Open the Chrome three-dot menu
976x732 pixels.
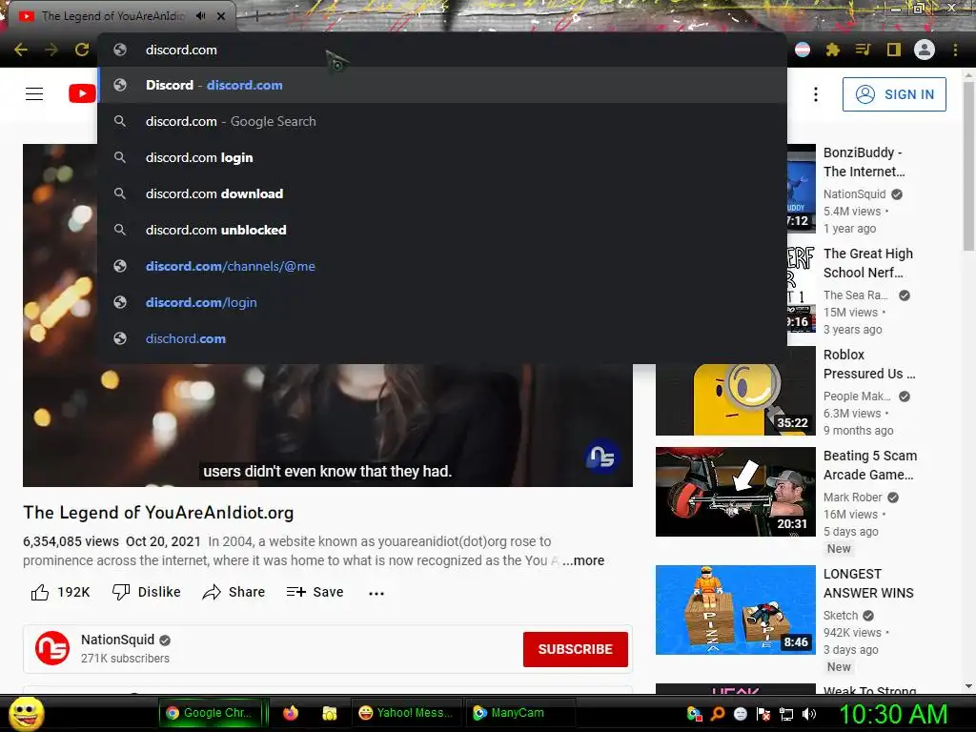click(955, 50)
